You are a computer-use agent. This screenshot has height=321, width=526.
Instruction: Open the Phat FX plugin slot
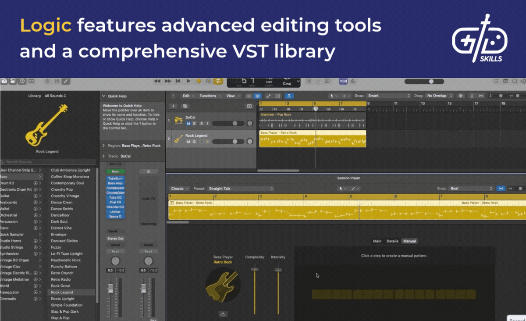(115, 202)
